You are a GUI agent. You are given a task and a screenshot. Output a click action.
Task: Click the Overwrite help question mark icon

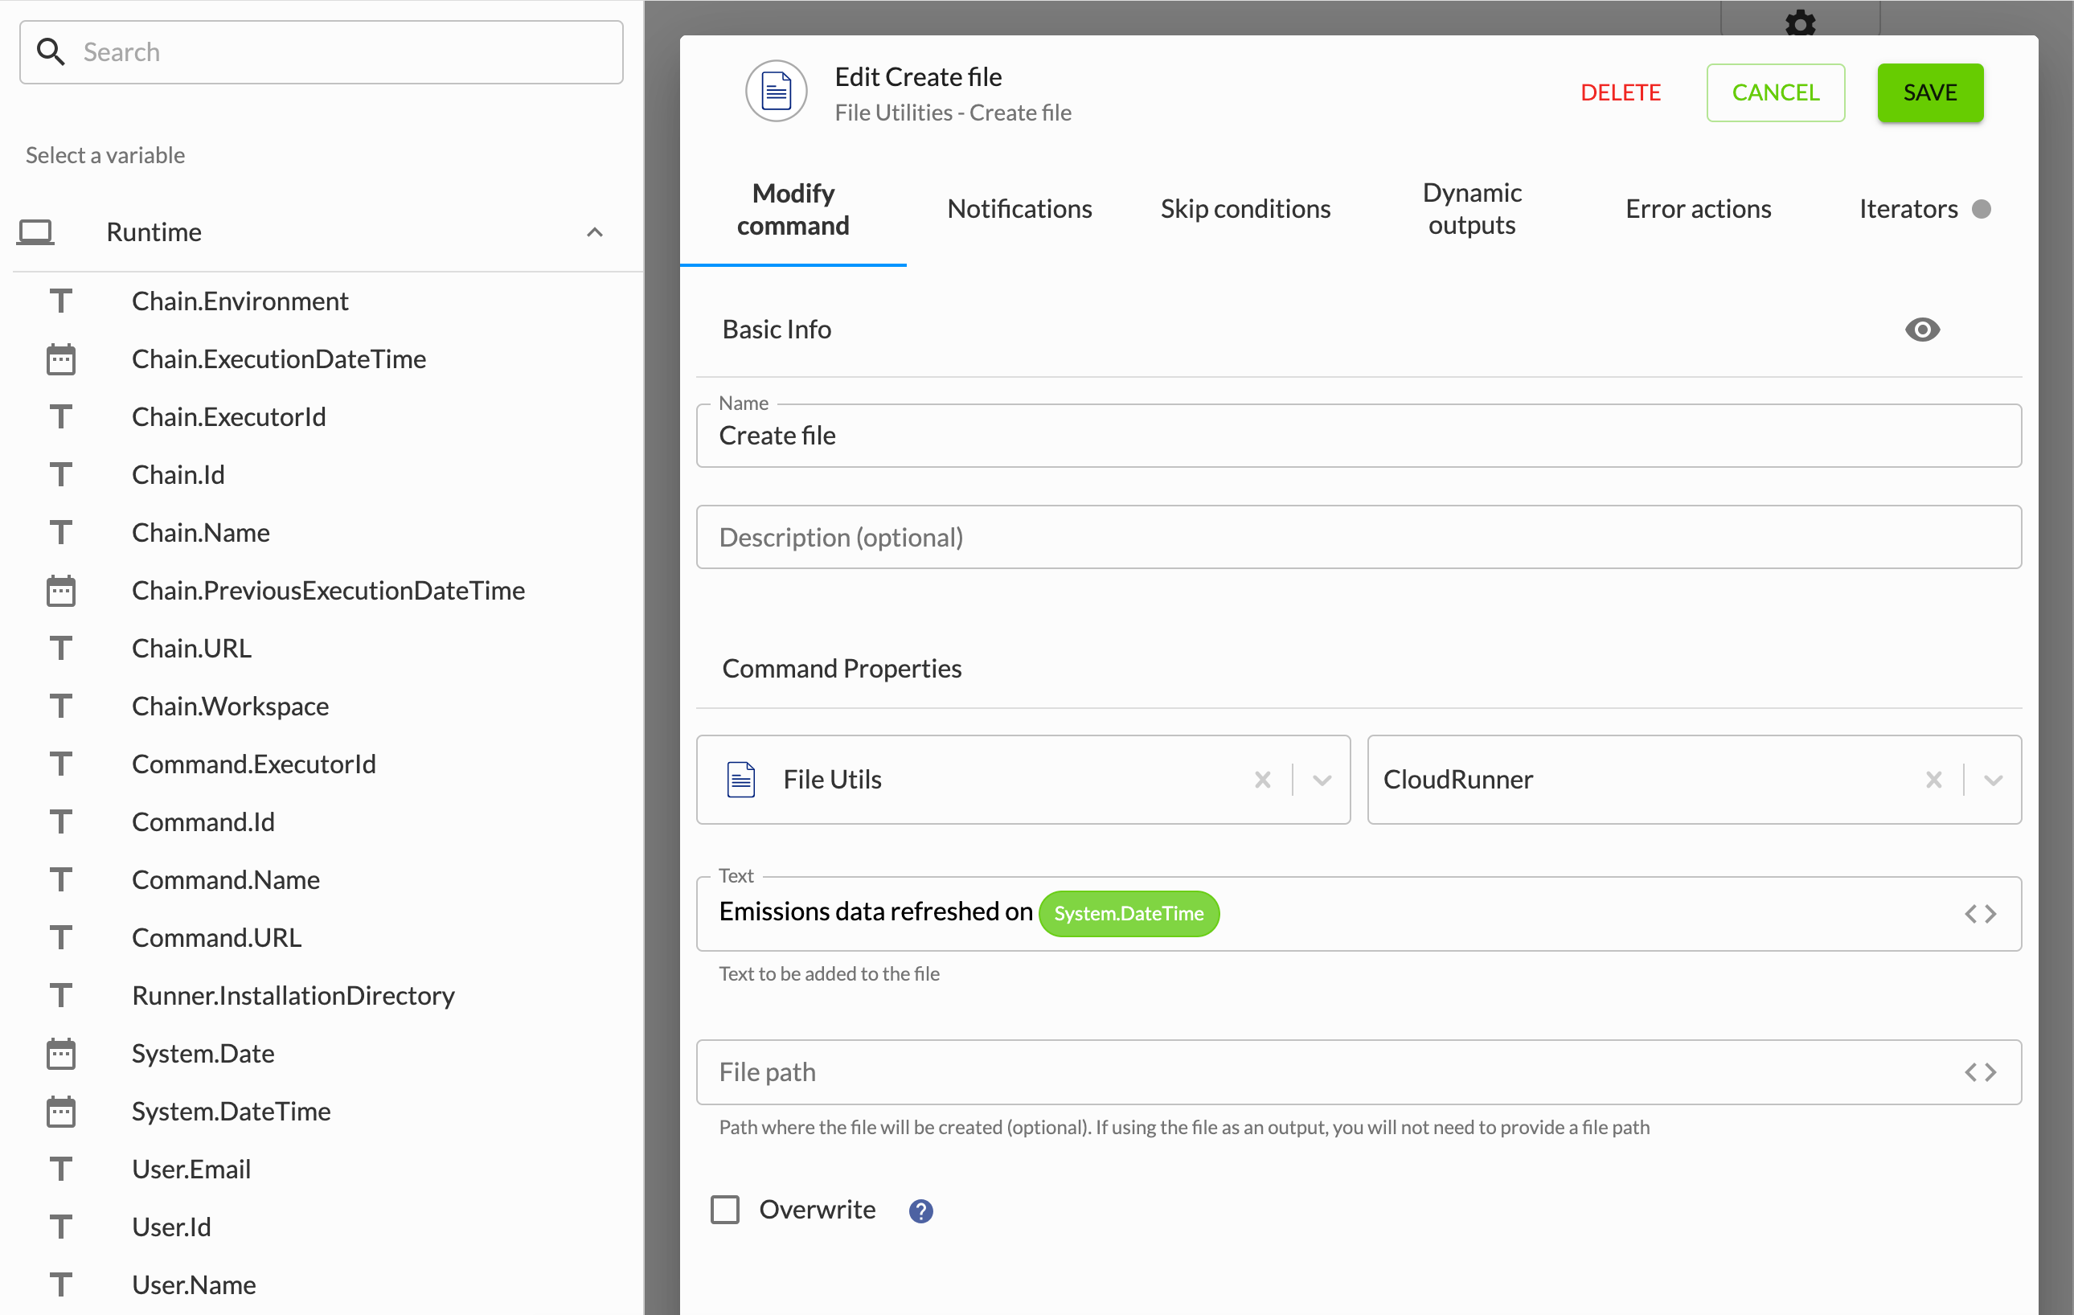click(x=920, y=1211)
